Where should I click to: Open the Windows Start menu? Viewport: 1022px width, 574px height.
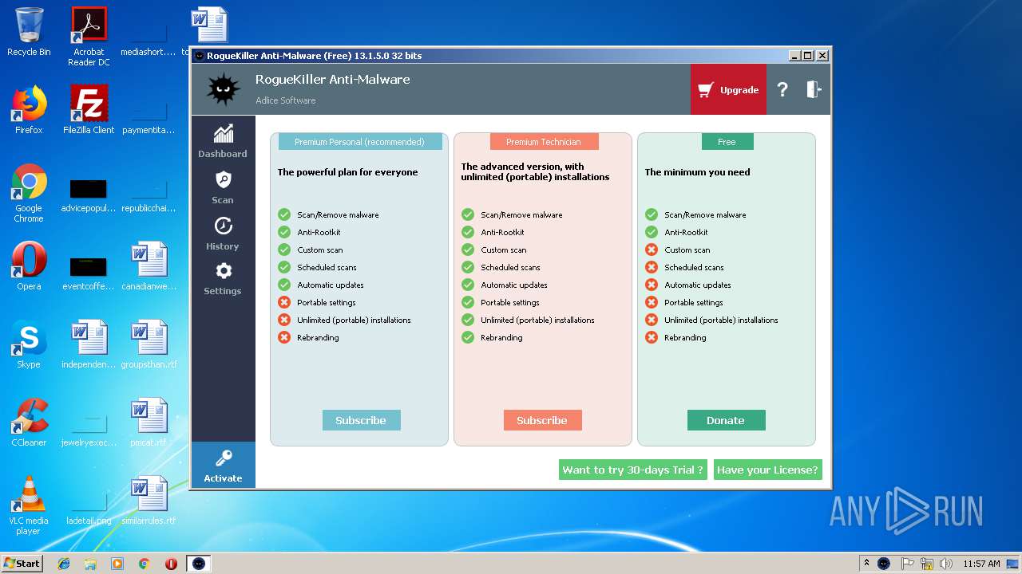[x=22, y=563]
